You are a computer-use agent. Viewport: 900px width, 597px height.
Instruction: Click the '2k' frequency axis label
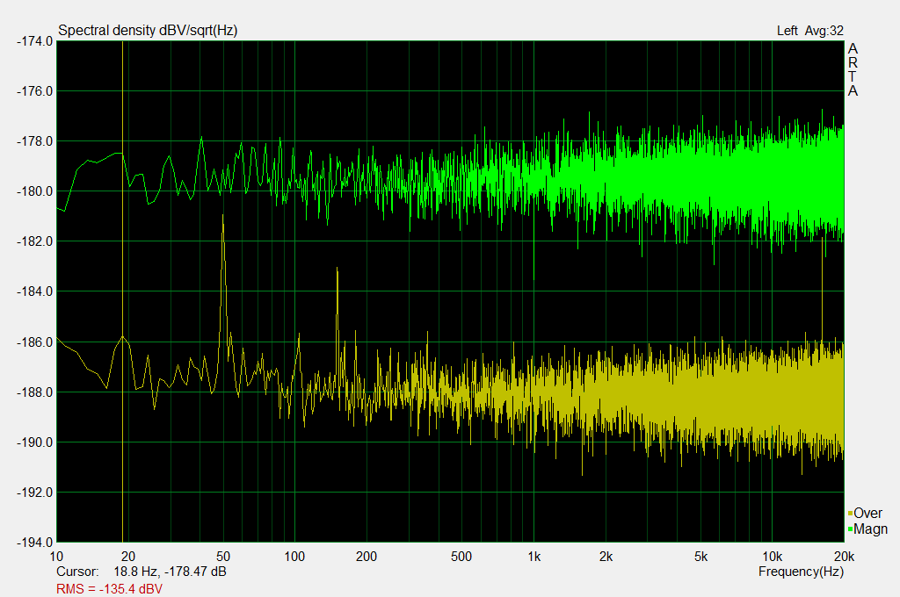[x=606, y=557]
